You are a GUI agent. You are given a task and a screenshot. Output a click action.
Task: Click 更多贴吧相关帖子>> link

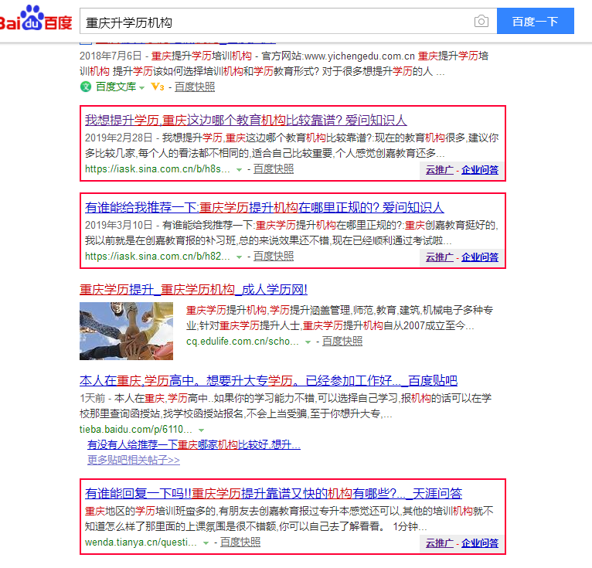(133, 460)
